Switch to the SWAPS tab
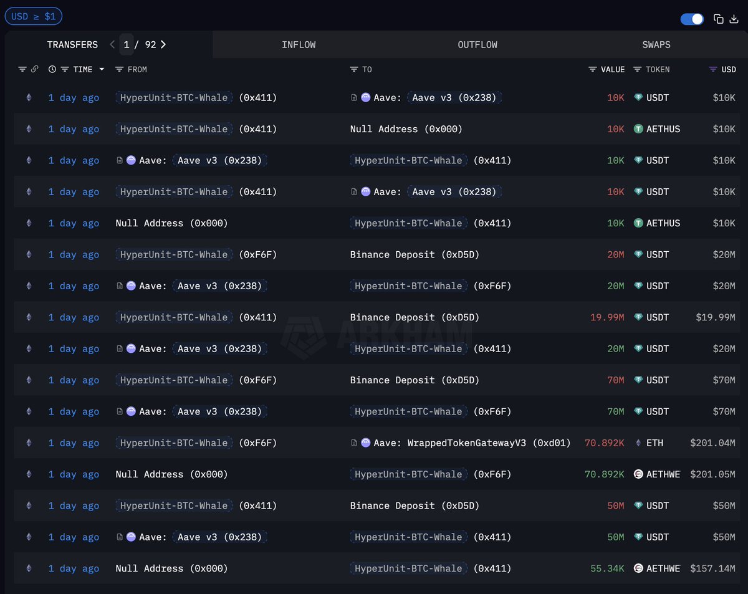The height and width of the screenshot is (594, 748). point(656,44)
